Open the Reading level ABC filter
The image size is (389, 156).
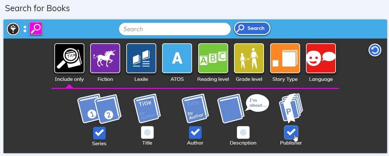tap(213, 58)
